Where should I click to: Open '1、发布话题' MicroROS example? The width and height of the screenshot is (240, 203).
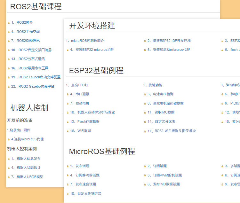[80, 166]
